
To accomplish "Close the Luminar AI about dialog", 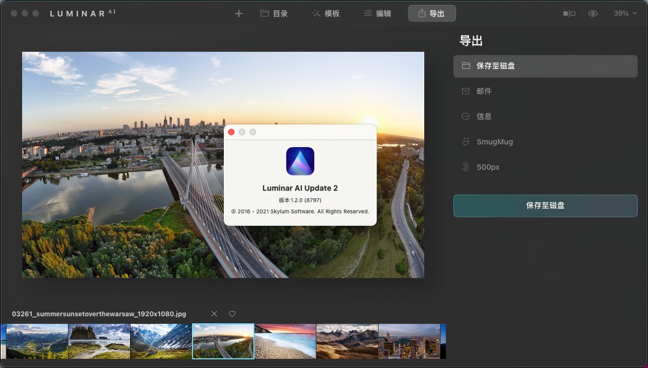I will coord(231,132).
